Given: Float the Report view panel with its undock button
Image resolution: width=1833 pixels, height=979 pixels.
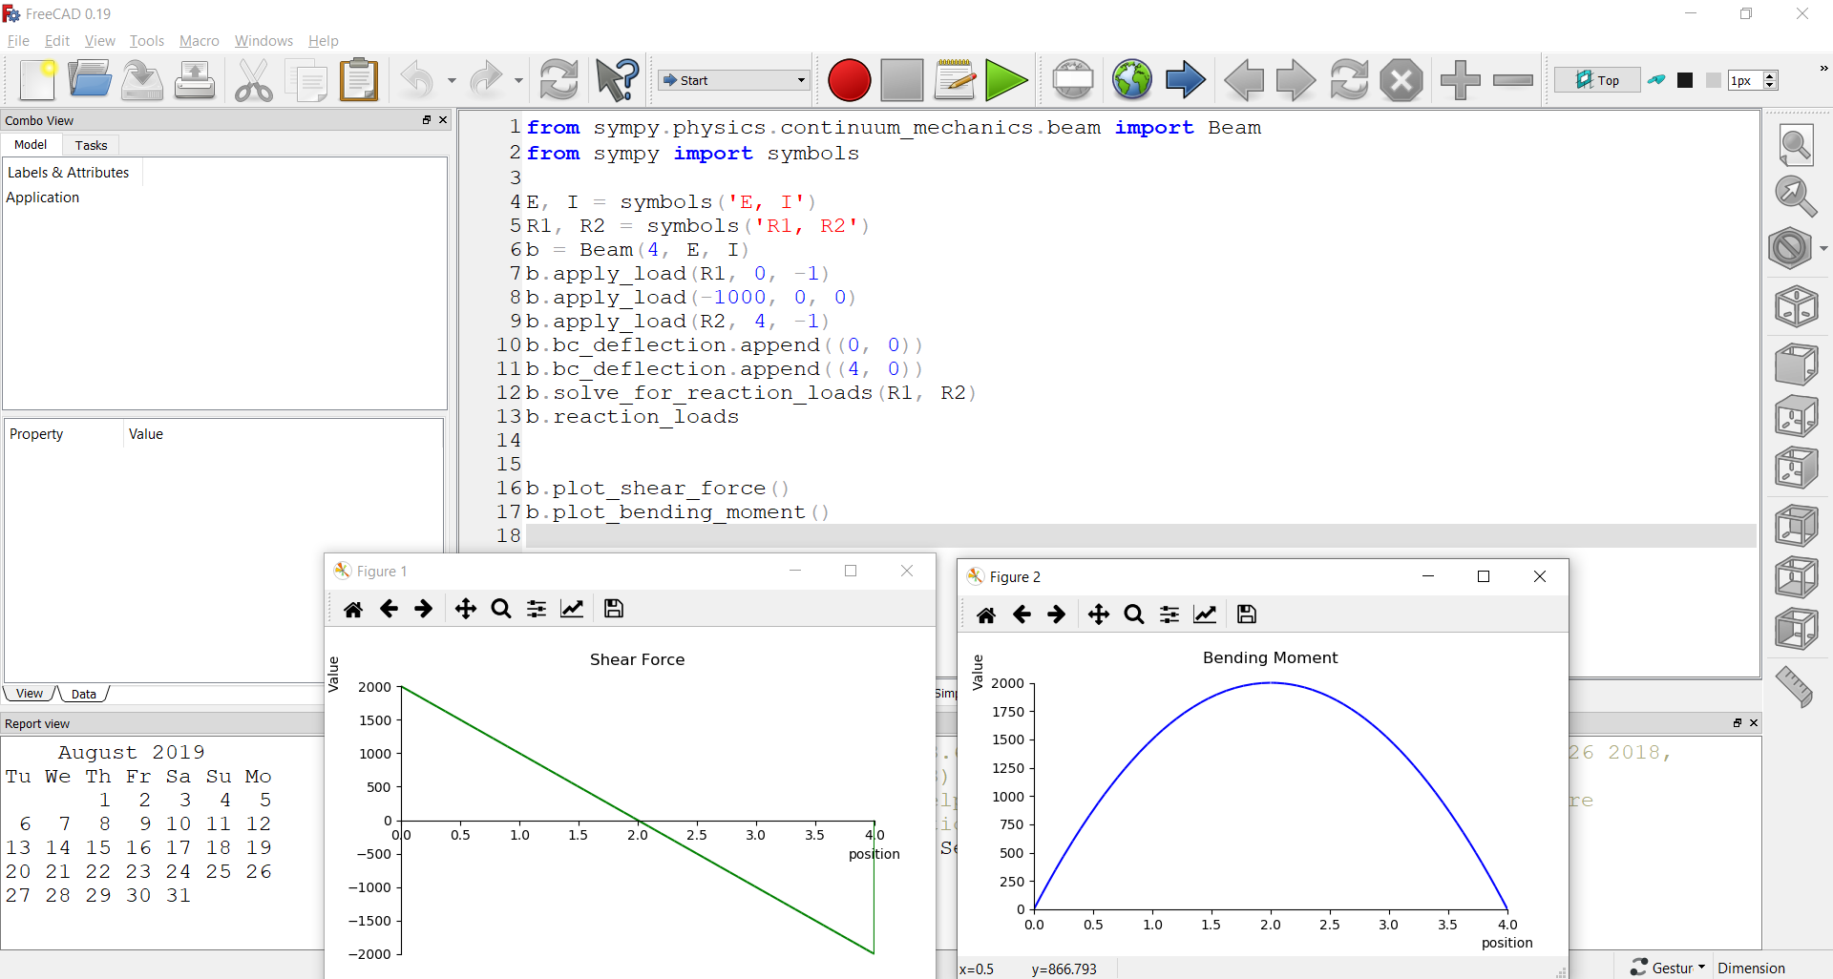Looking at the screenshot, I should [x=1738, y=723].
